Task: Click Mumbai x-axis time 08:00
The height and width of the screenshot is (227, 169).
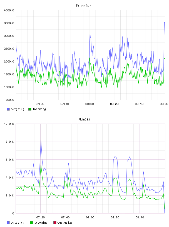Action: pos(90,218)
